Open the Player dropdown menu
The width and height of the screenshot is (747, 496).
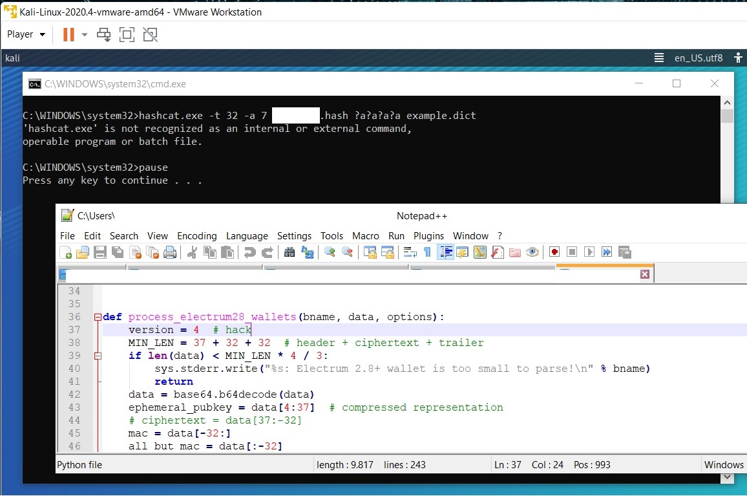26,34
